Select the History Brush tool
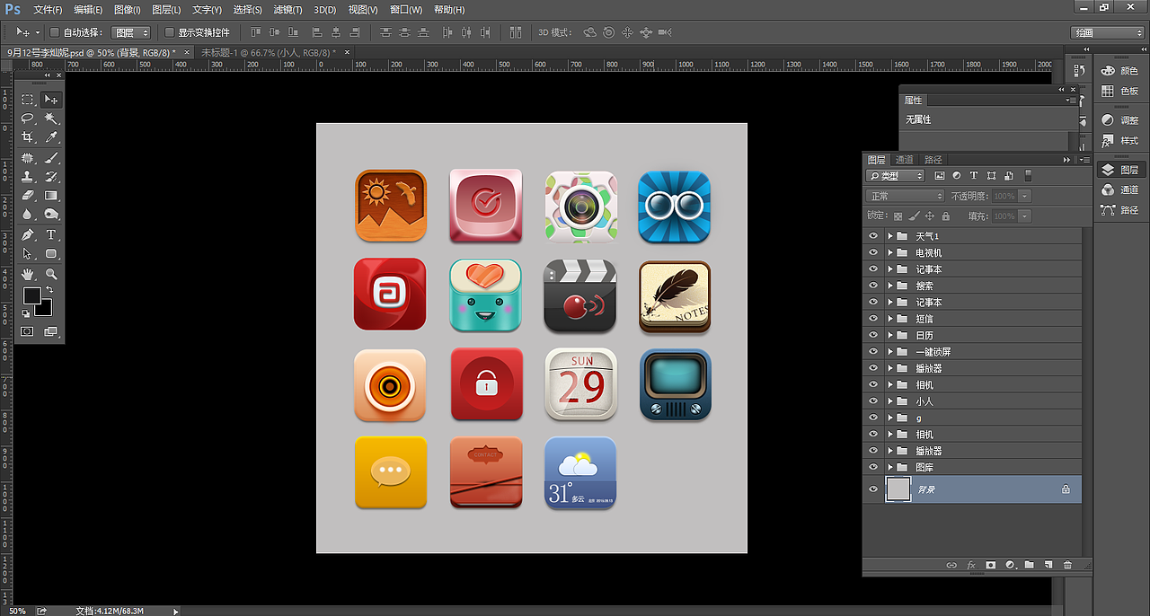 [x=51, y=176]
